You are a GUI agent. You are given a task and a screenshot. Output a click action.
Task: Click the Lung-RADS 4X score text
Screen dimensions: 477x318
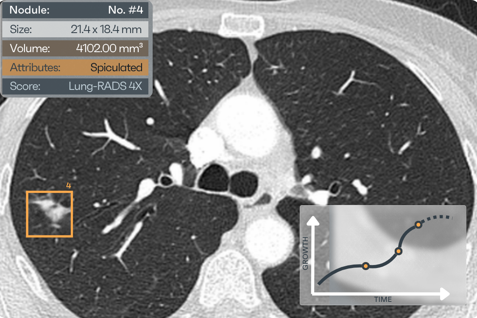105,86
